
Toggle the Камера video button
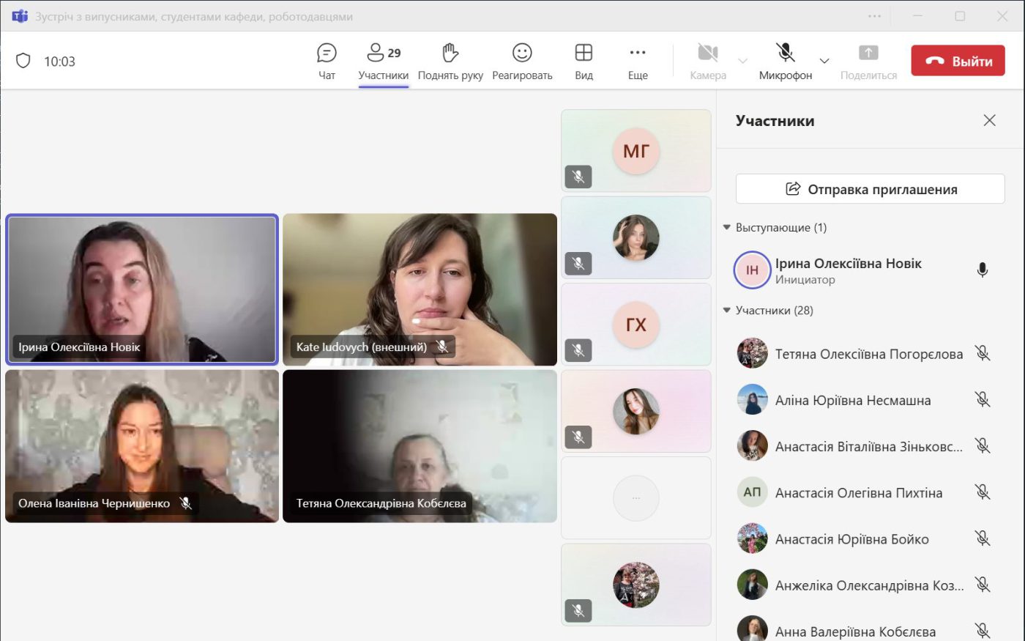point(707,53)
